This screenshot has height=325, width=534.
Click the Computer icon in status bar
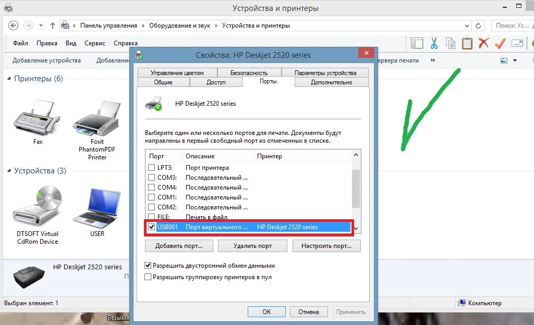[x=462, y=303]
